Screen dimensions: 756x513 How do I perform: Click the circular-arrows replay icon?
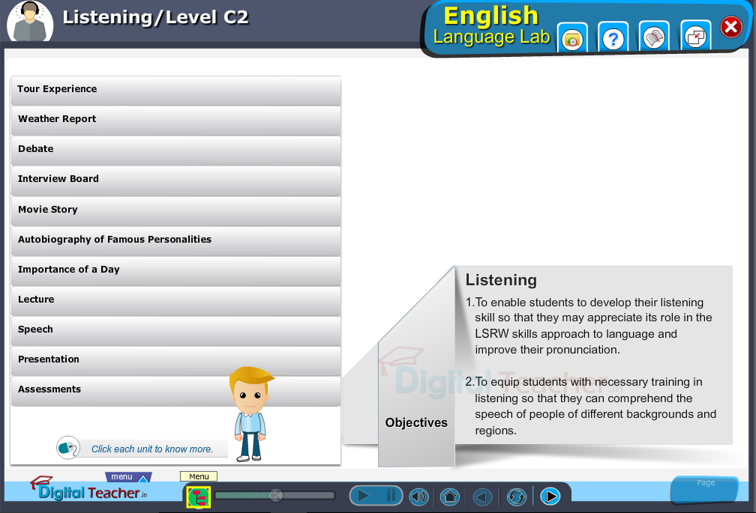(x=516, y=496)
